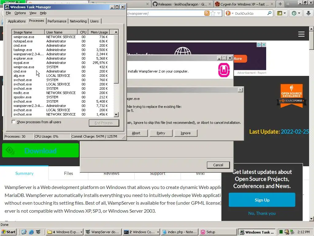Open the View menu in Task Manager
Screen dimensions: 314x236
(33, 13)
